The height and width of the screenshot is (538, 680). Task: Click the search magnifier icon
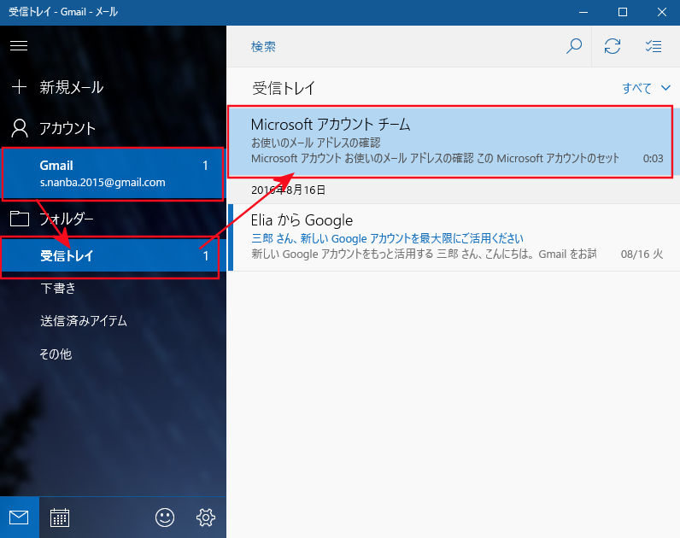pyautogui.click(x=574, y=46)
